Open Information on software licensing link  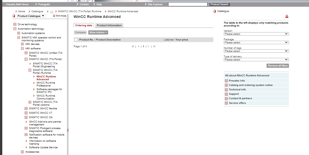[42, 143]
